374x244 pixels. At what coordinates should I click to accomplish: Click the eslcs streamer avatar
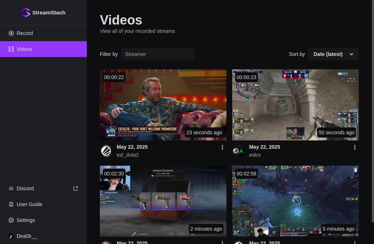238,151
